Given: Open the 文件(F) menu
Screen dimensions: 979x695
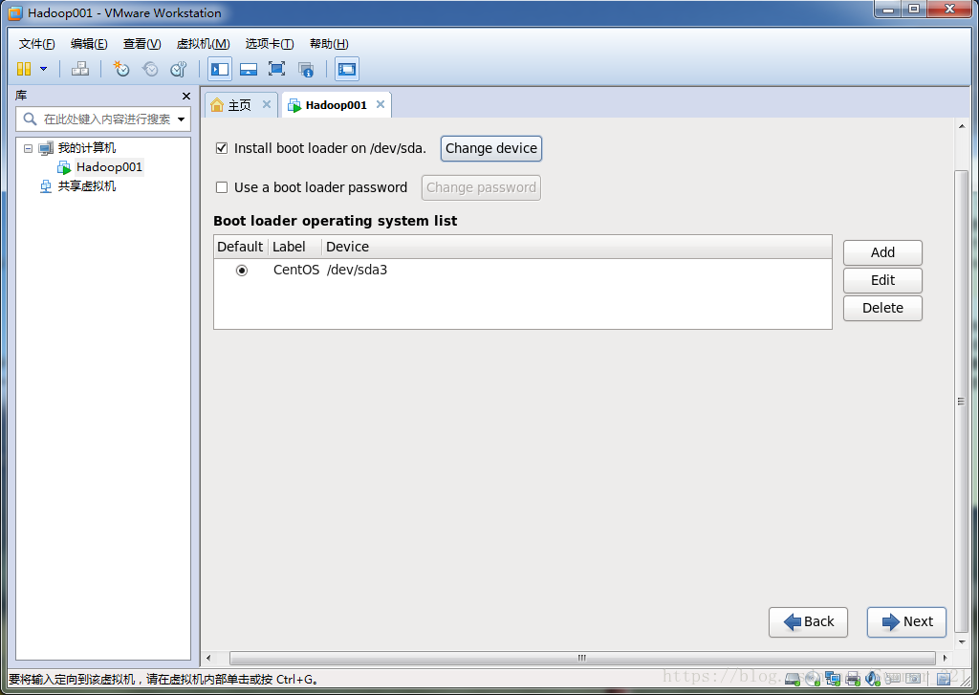Looking at the screenshot, I should (x=37, y=44).
